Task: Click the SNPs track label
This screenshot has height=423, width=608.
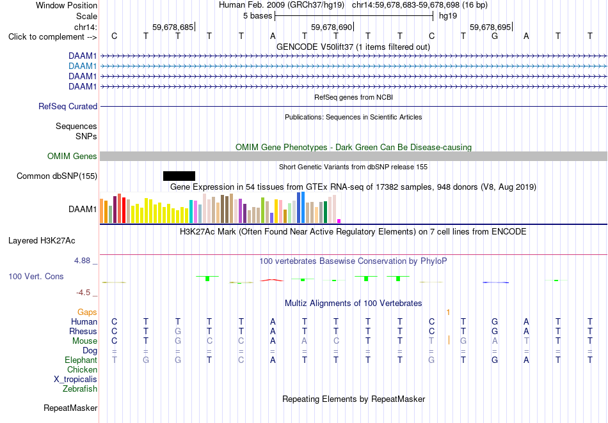Action: pyautogui.click(x=86, y=136)
